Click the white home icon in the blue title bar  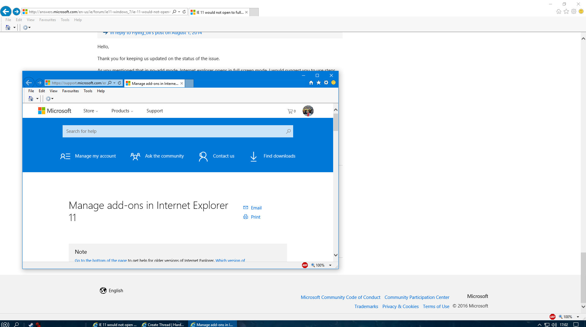[x=311, y=83]
